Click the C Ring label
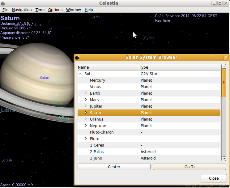 tap(57, 102)
